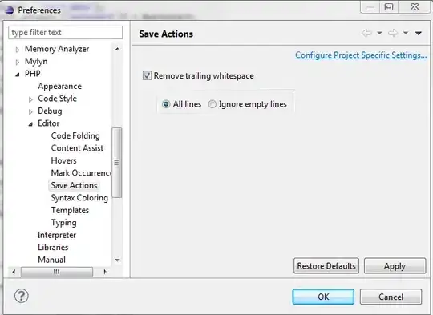This screenshot has width=433, height=315.
Task: Select Appearance in the preferences tree
Action: (59, 86)
